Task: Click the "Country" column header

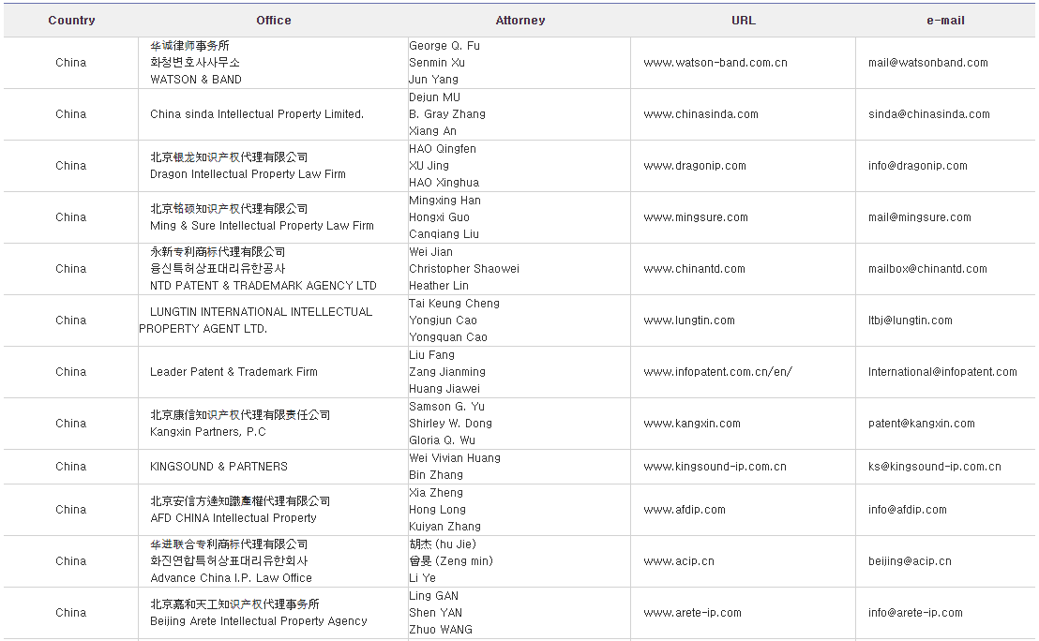Action: tap(71, 21)
